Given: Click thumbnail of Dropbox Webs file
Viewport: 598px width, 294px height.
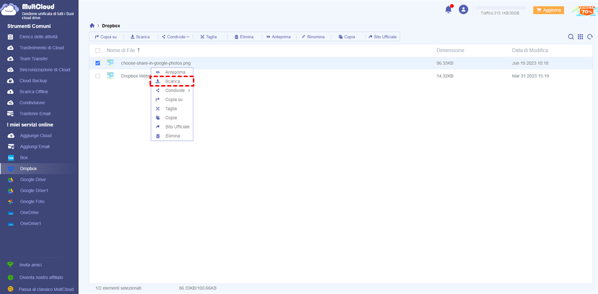Looking at the screenshot, I should [110, 76].
